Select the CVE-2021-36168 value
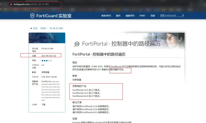The height and width of the screenshot is (123, 206). [x=49, y=77]
